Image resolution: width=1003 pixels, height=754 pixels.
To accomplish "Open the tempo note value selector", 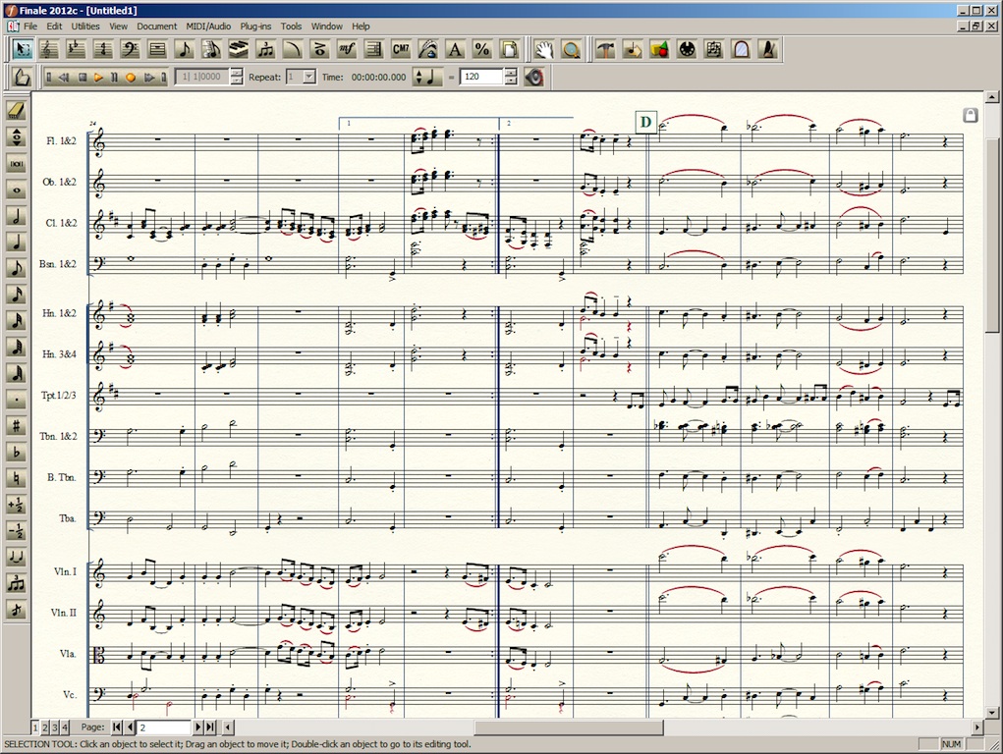I will click(426, 77).
